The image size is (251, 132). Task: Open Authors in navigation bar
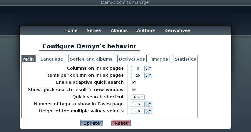pos(146,30)
